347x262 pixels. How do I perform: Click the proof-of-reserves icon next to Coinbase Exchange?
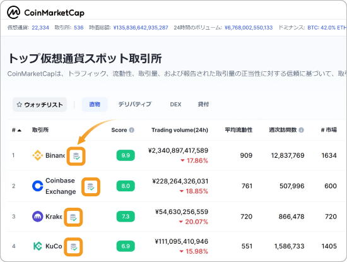point(91,187)
